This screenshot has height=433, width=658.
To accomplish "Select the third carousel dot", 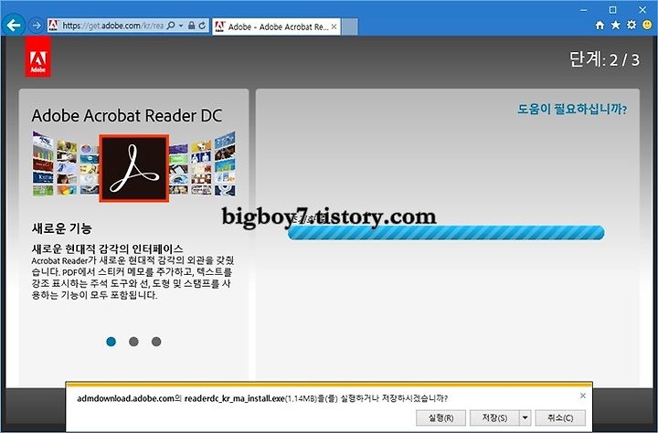I will [156, 342].
